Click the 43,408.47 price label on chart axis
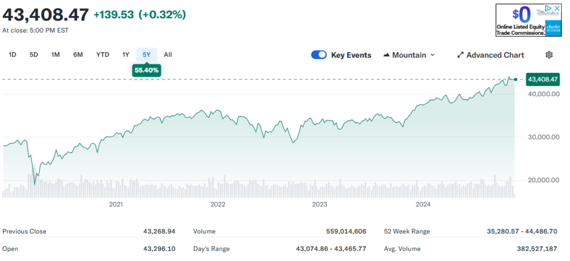 click(542, 79)
